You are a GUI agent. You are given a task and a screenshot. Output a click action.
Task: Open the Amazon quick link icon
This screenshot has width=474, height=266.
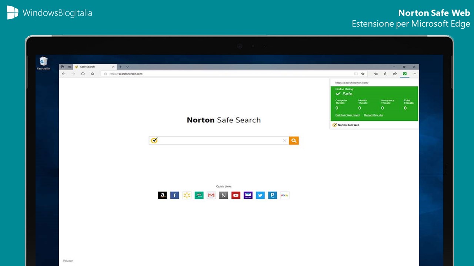[162, 195]
